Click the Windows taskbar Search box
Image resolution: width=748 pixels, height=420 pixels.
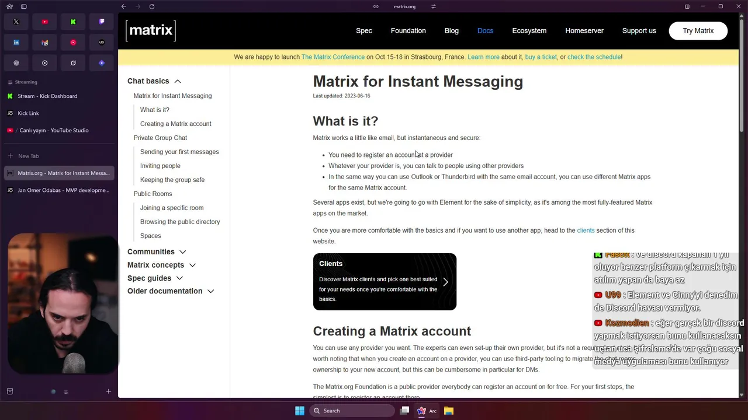click(x=352, y=411)
